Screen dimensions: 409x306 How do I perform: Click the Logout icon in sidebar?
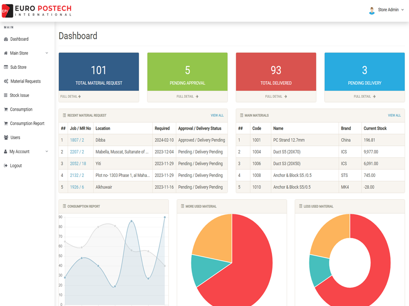point(6,166)
